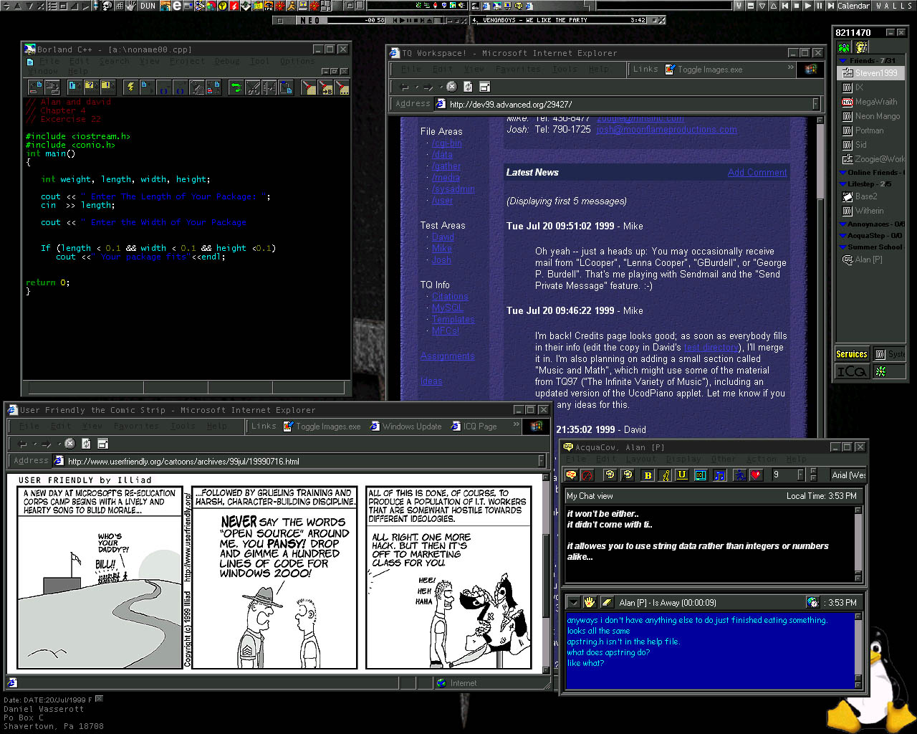
Task: Open the Arial font name combo box
Action: click(848, 475)
